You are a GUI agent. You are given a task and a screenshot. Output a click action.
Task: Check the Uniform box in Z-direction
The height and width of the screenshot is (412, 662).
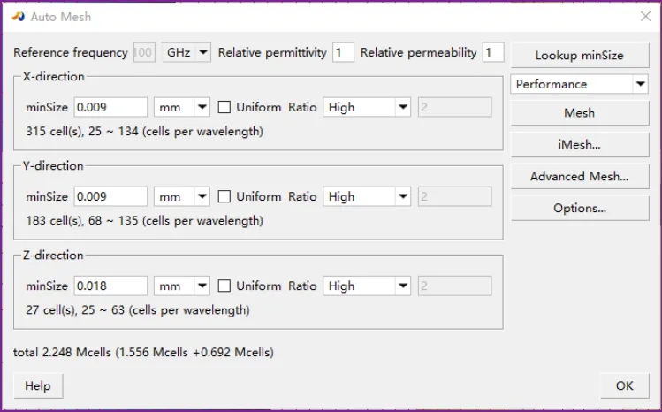(224, 286)
